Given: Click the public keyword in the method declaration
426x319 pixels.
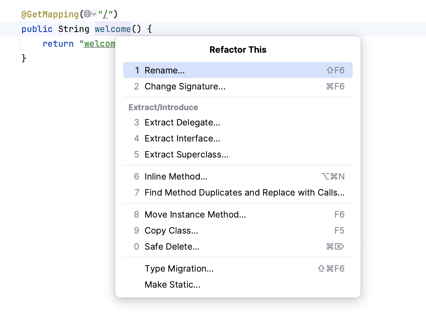Looking at the screenshot, I should click(x=37, y=29).
